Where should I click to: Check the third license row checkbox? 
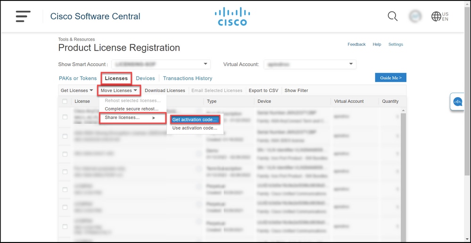(65, 154)
